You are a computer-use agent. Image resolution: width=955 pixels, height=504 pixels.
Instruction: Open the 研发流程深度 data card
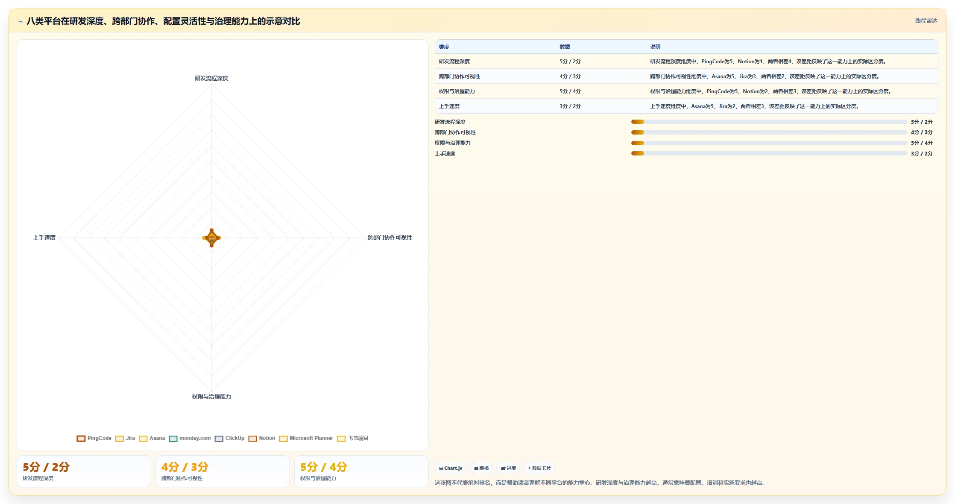[x=84, y=472]
